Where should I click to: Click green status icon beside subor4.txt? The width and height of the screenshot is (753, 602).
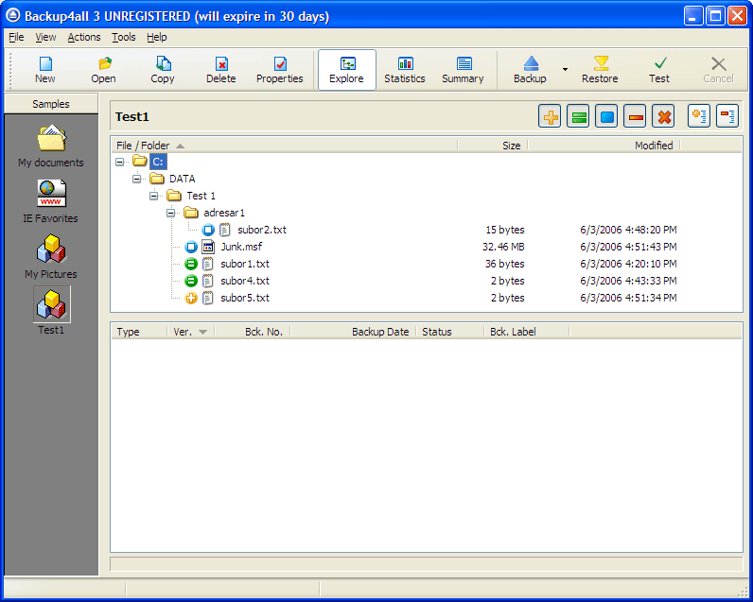coord(191,281)
